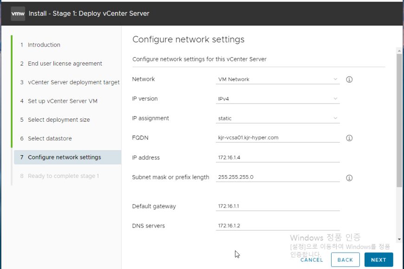404x269 pixels.
Task: Click the scrollbar down arrow
Action: tap(399, 239)
